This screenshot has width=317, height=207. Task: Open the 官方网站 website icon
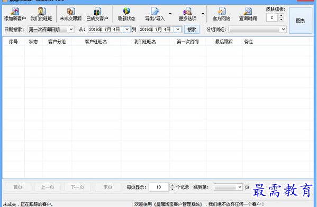(222, 14)
